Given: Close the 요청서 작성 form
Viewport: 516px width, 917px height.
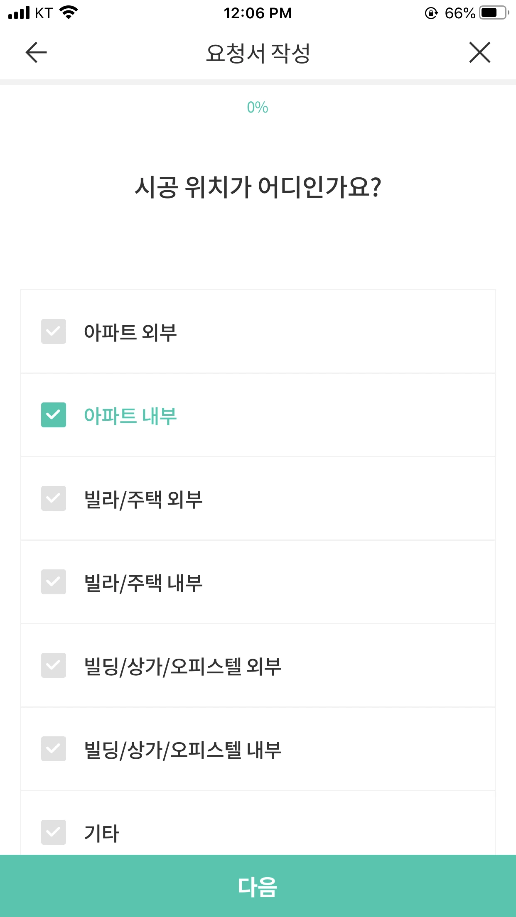Looking at the screenshot, I should pos(480,52).
